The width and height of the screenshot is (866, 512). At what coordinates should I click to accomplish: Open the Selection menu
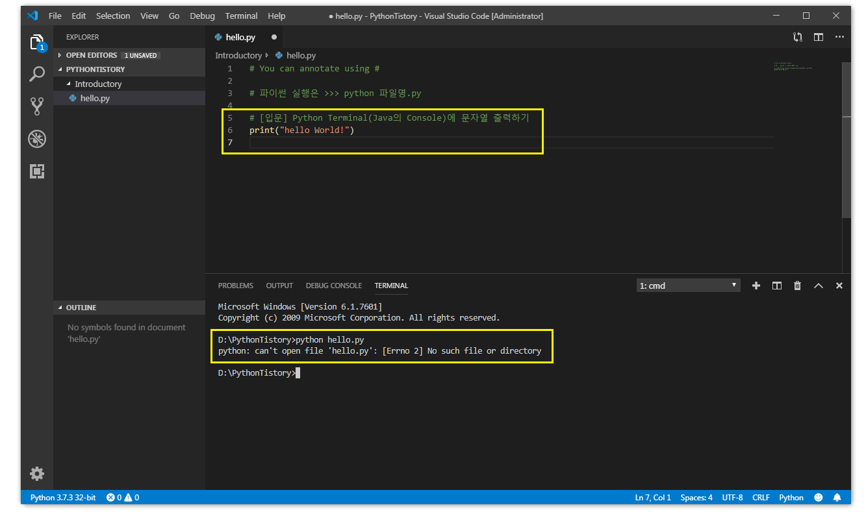[113, 16]
